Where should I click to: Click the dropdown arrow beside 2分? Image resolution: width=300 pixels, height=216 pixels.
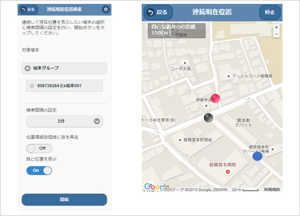97,121
